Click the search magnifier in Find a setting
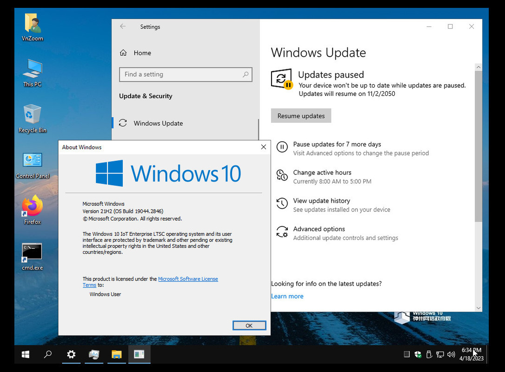 coord(246,74)
